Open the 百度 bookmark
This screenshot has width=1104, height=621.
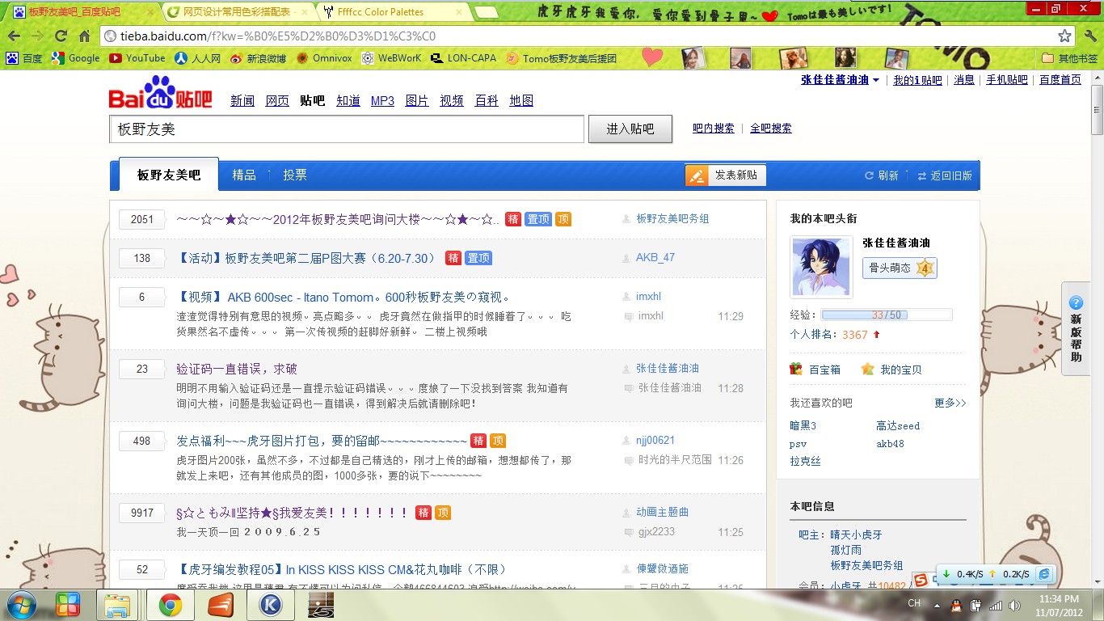pyautogui.click(x=24, y=58)
